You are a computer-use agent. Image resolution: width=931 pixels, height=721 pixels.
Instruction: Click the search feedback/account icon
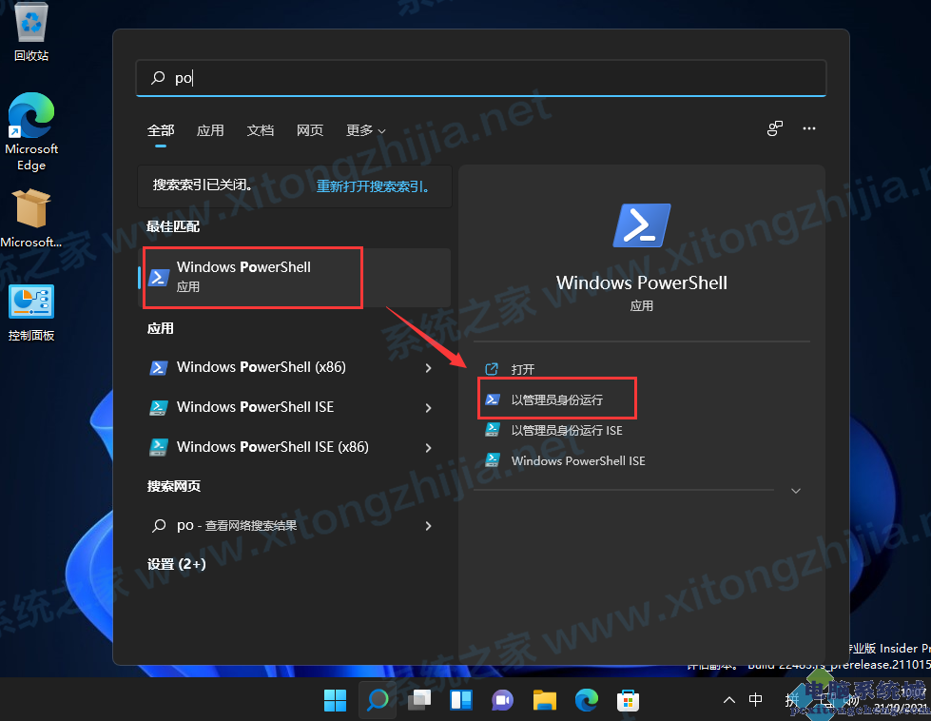tap(775, 128)
